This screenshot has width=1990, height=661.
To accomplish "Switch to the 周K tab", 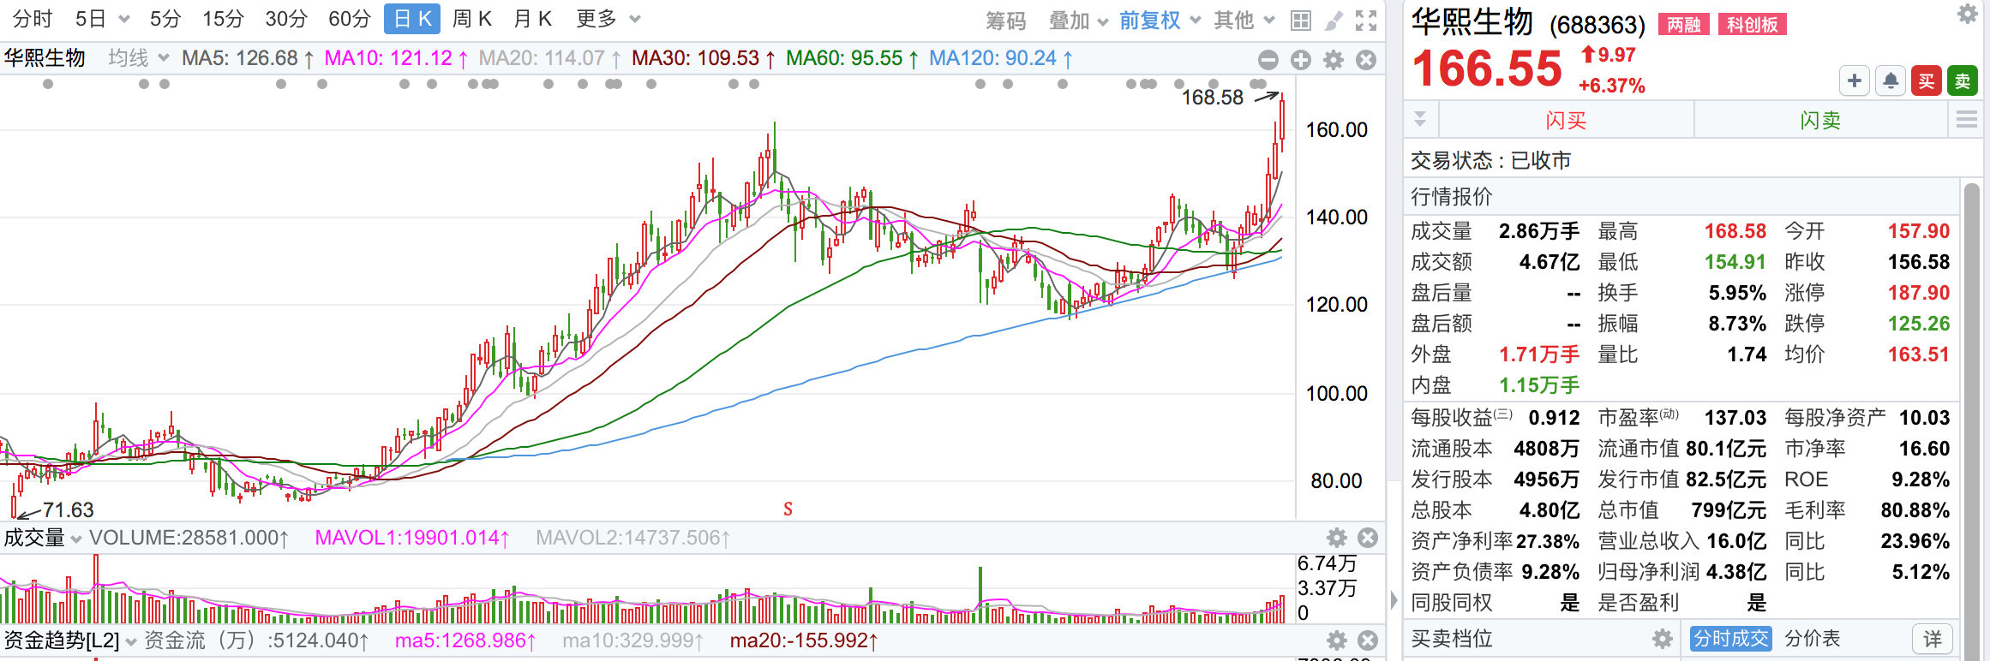I will tap(471, 19).
